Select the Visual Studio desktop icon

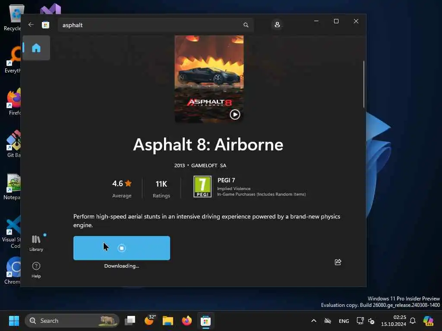point(51,9)
